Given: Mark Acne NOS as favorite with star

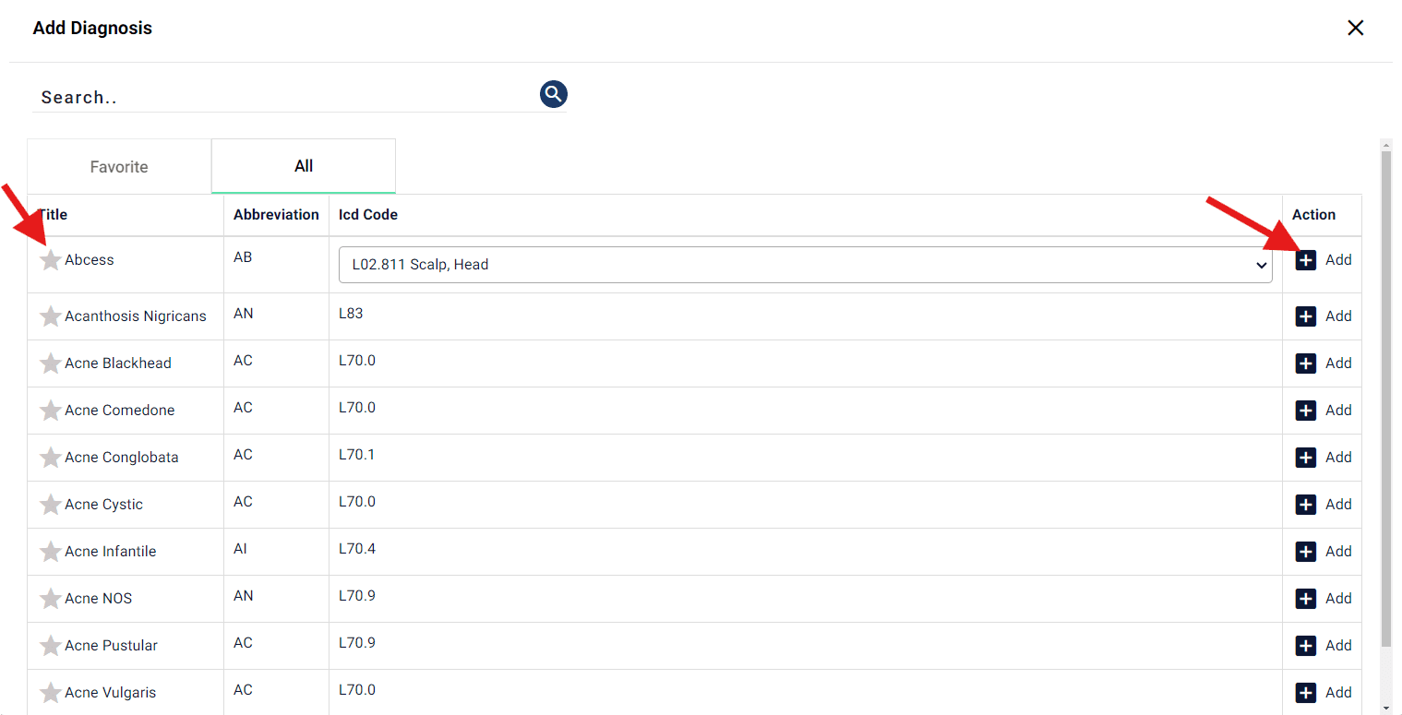Looking at the screenshot, I should tap(51, 599).
